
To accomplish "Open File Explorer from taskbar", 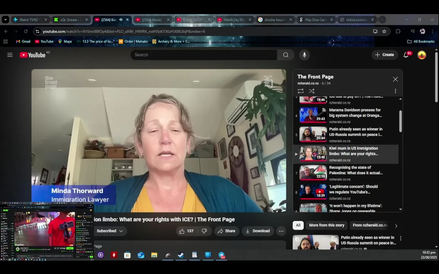I will 154,255.
